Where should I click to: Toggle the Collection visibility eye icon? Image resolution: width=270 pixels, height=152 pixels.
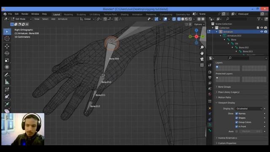pos(262,28)
